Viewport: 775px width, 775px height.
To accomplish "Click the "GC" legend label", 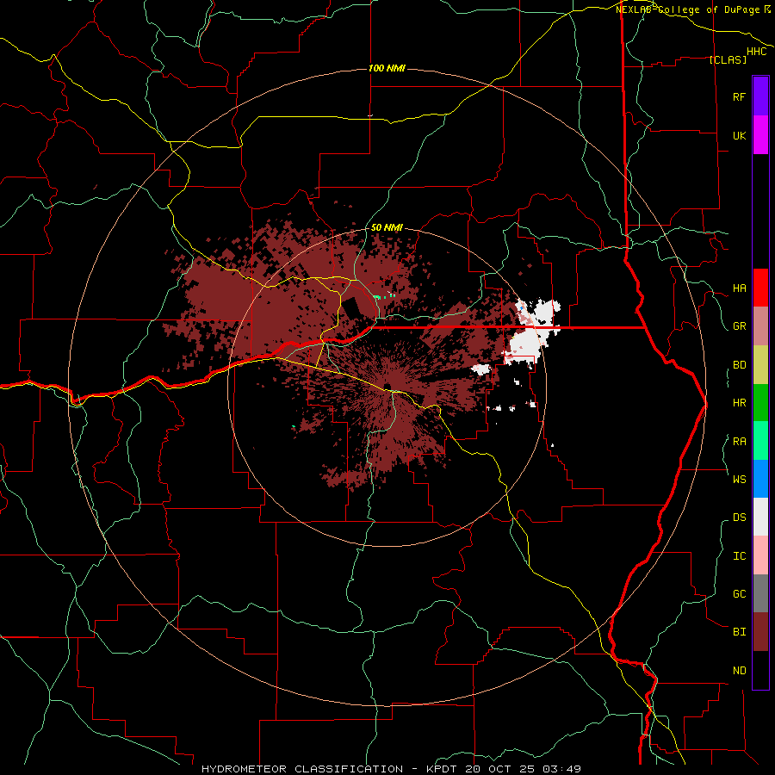I will pos(739,593).
